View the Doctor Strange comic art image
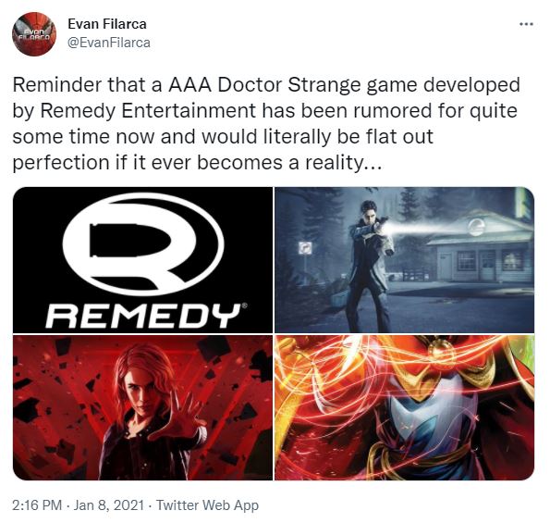This screenshot has width=550, height=523. coord(405,407)
